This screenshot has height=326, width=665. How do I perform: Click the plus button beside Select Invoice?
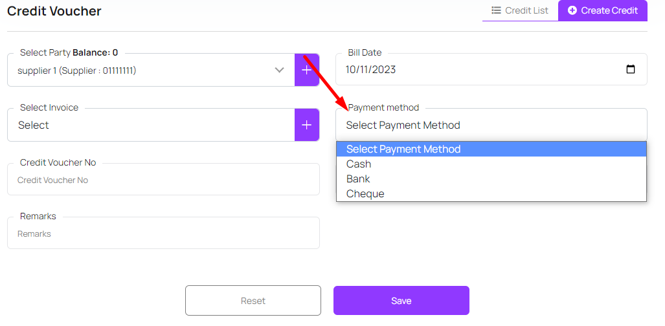point(307,125)
